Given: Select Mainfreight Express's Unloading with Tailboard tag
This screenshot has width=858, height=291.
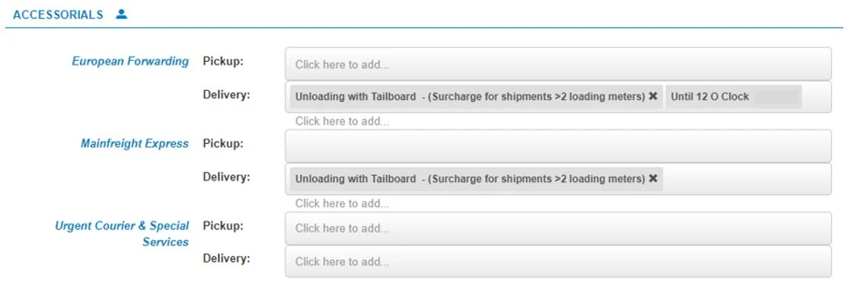Looking at the screenshot, I should [470, 179].
